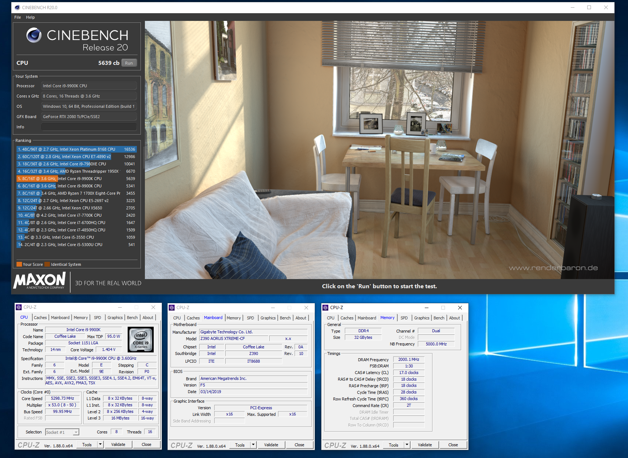Switch to Mainboard tab in right CPU-Z

coord(367,318)
